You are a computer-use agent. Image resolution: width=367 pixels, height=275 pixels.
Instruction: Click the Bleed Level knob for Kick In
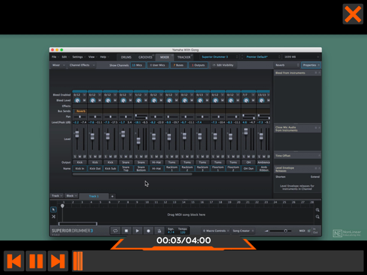[x=77, y=100]
